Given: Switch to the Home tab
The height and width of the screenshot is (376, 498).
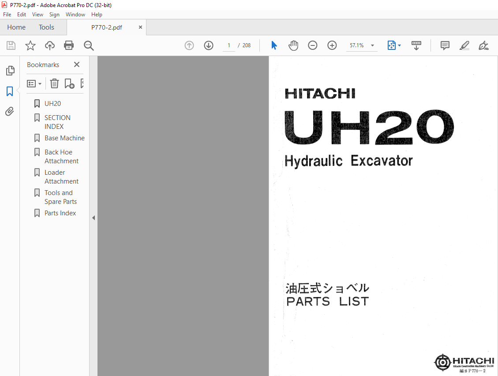Looking at the screenshot, I should pyautogui.click(x=16, y=27).
